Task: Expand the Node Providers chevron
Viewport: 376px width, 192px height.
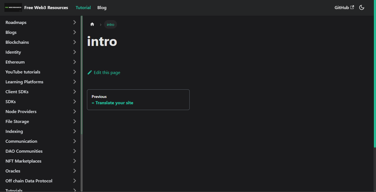Action: pos(75,111)
